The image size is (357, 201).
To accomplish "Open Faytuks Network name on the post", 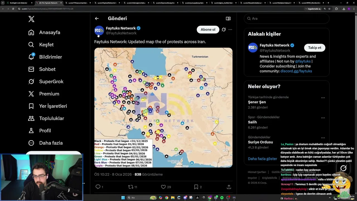I will [x=121, y=28].
